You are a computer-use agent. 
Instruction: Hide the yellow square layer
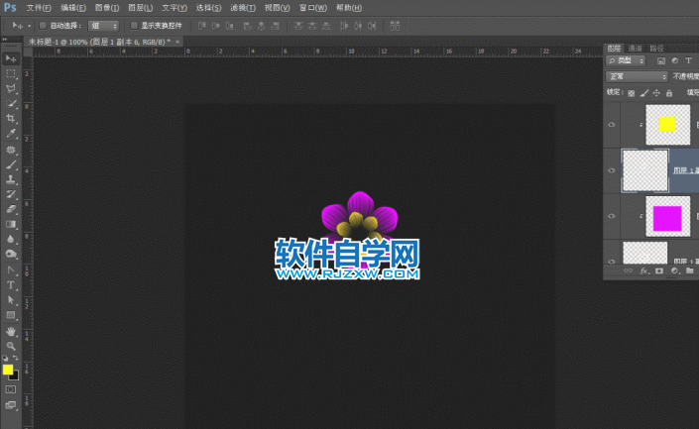pos(612,125)
